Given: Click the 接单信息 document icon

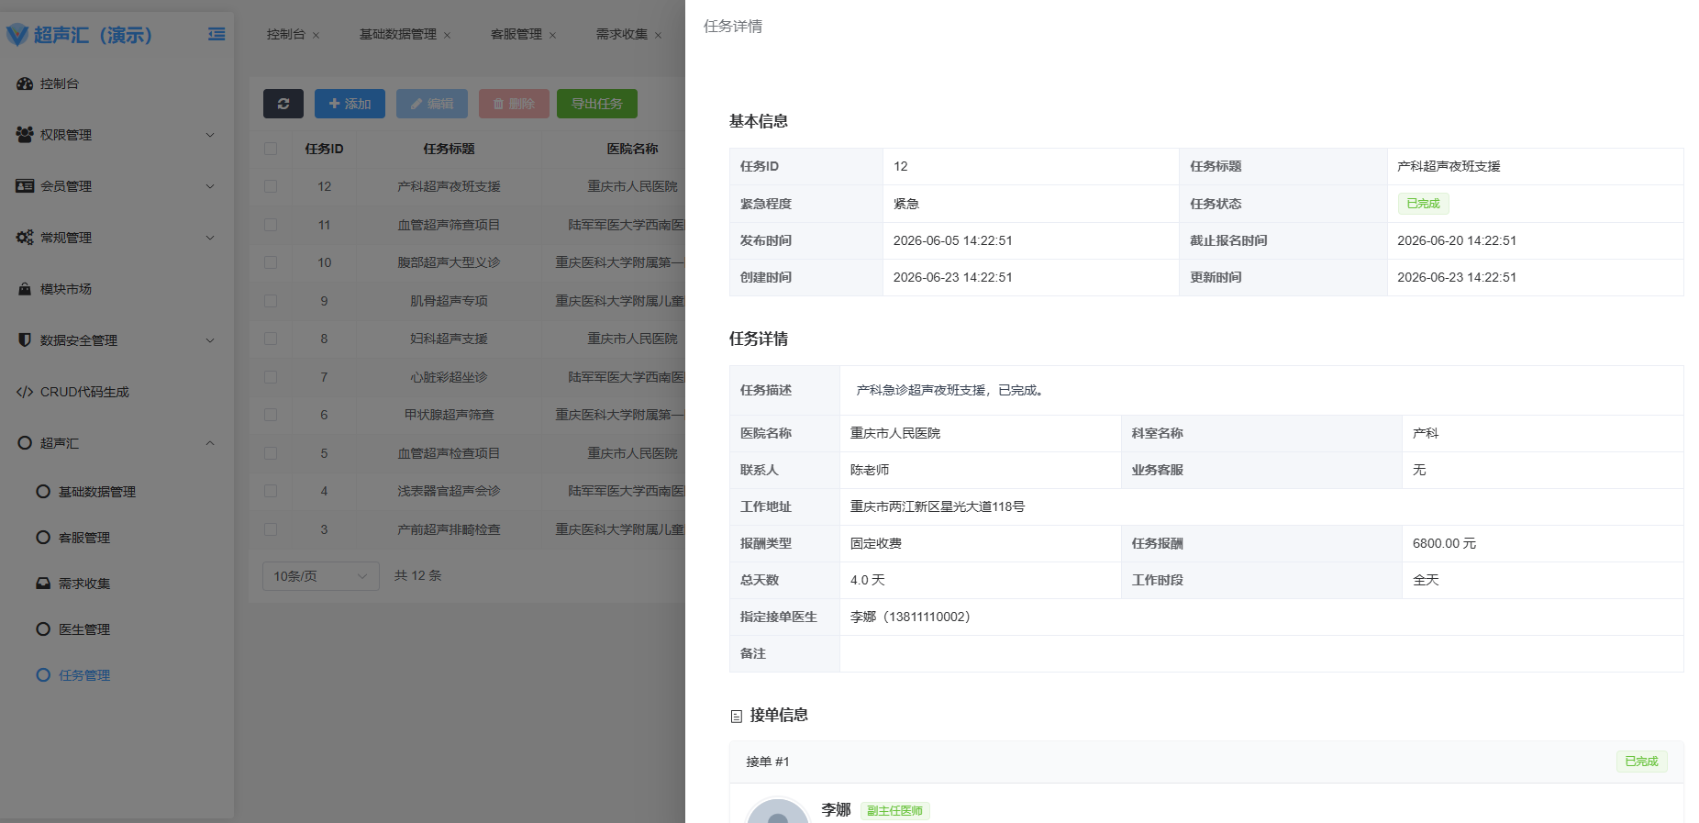Looking at the screenshot, I should [x=736, y=716].
